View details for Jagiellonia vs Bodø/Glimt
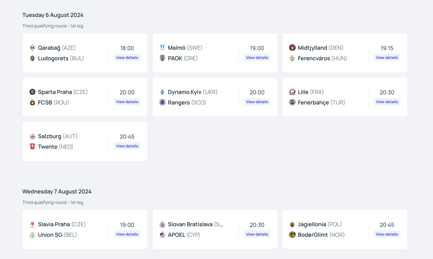Viewport: 433px width, 259px height. pos(387,234)
